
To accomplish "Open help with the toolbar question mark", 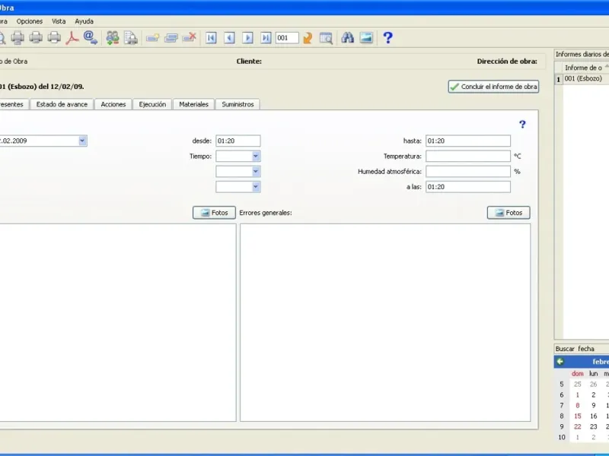I will pyautogui.click(x=387, y=37).
